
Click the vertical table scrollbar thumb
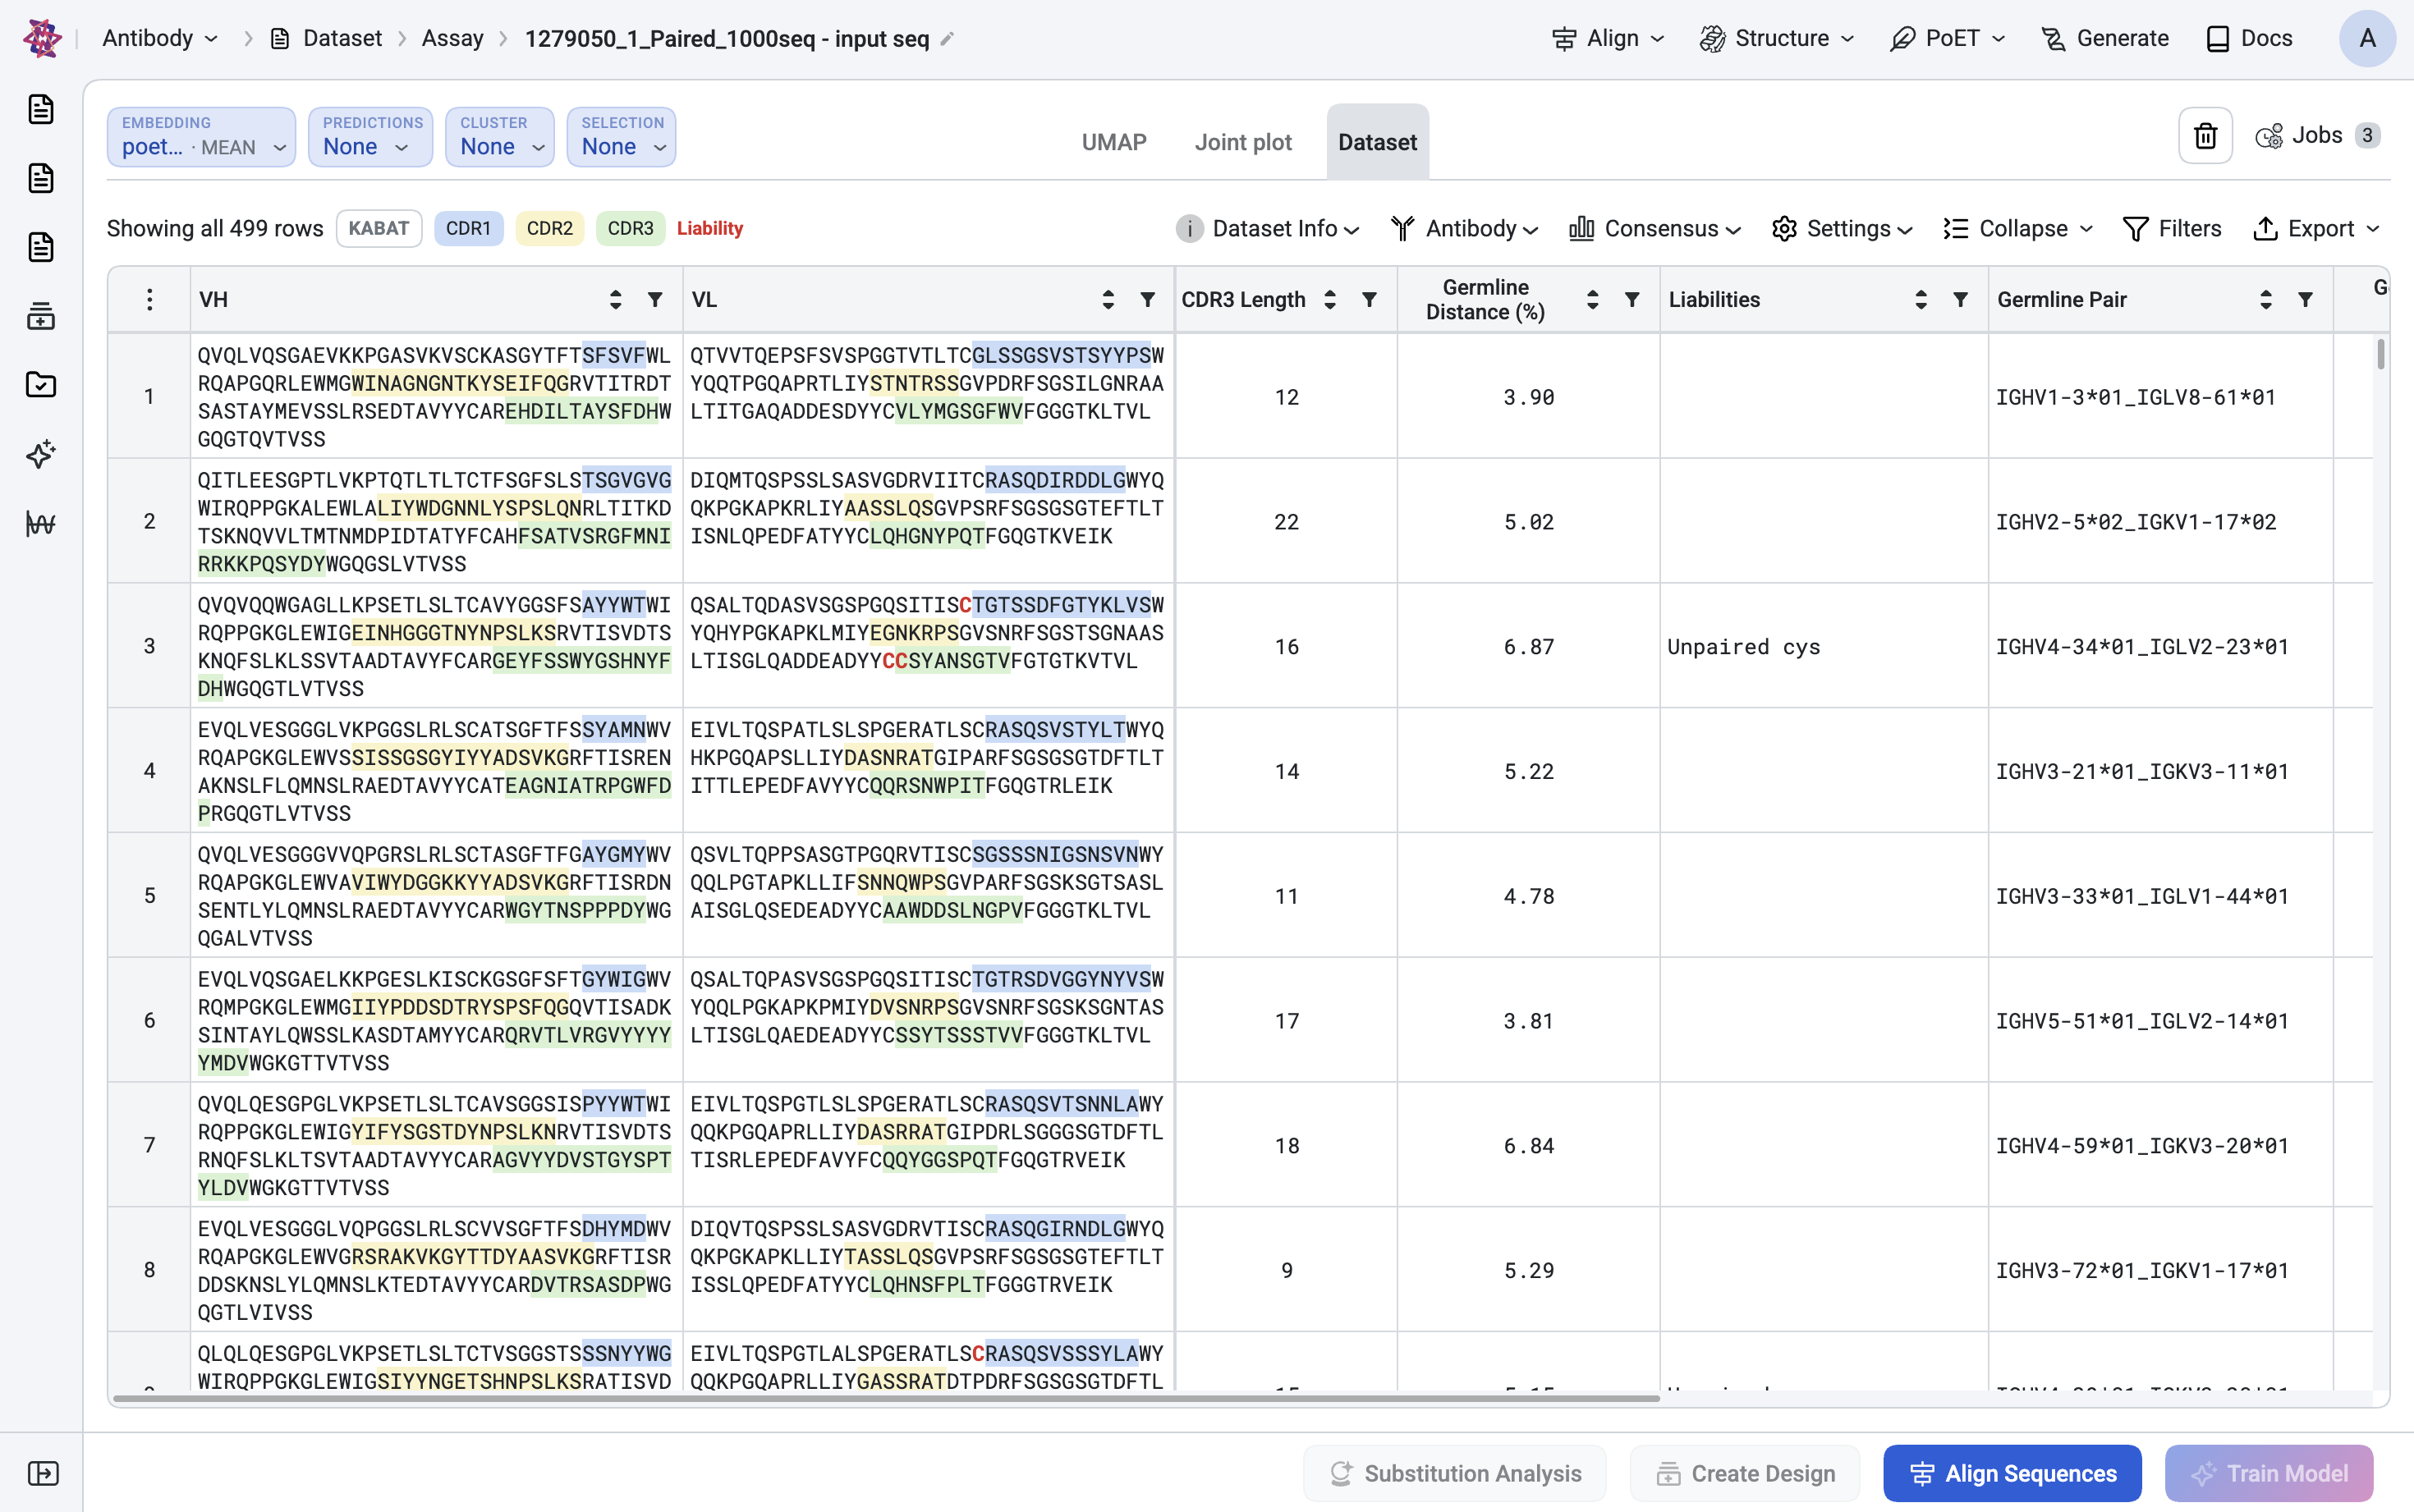click(x=2381, y=354)
